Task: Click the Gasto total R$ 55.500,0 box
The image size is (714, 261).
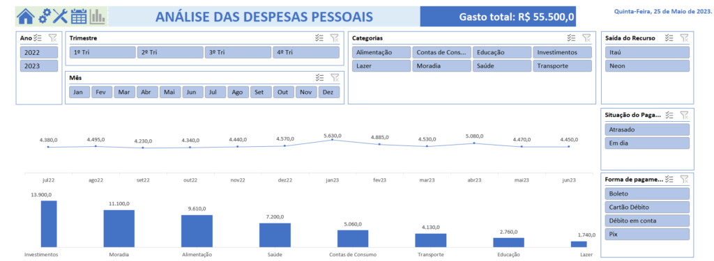Action: [x=498, y=17]
